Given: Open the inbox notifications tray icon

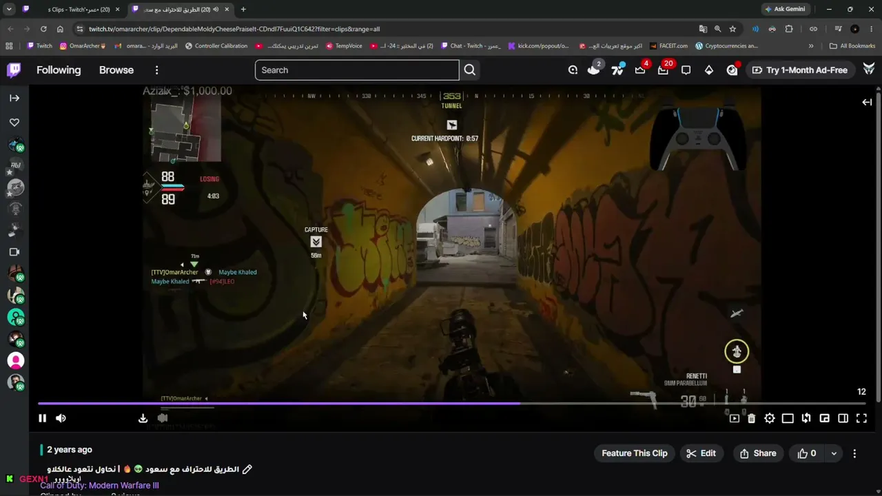Looking at the screenshot, I should click(x=663, y=70).
